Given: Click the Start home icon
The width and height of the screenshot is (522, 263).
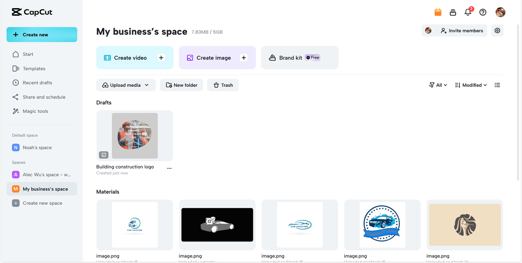Looking at the screenshot, I should (x=15, y=54).
